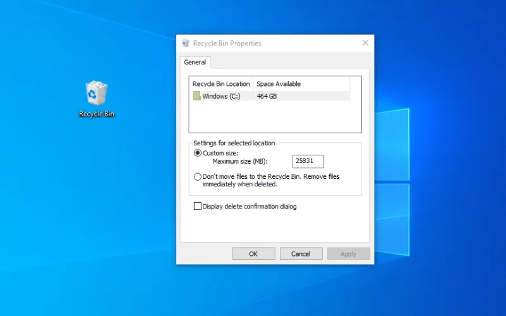Select the Recycle Bin desktop icon

(96, 94)
